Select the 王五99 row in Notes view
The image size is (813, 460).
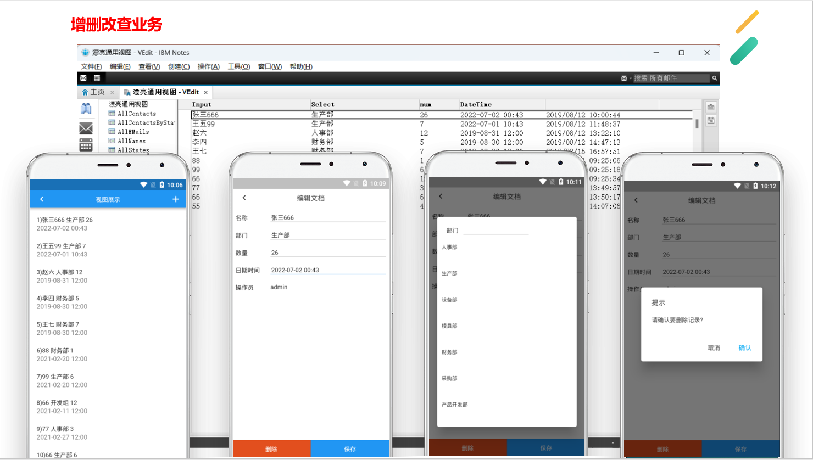[442, 124]
